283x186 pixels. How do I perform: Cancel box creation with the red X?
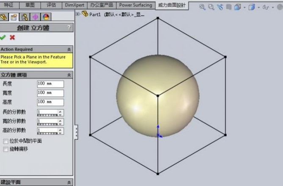pos(12,37)
